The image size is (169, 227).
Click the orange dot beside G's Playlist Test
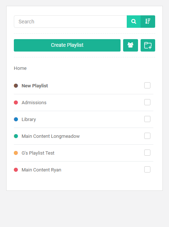(x=16, y=153)
